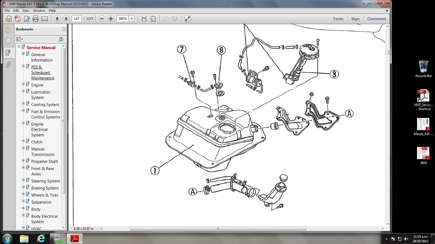Click the zoom percentage field
Screen dimensions: 435x244
pyautogui.click(x=123, y=19)
